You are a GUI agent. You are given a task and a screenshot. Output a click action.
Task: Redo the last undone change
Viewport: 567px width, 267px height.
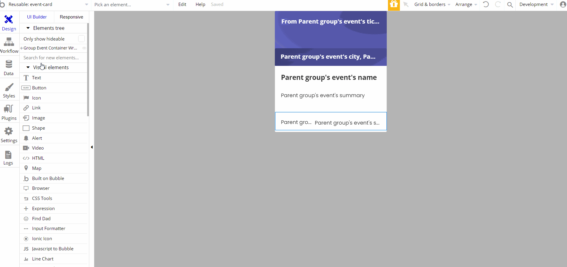(498, 4)
